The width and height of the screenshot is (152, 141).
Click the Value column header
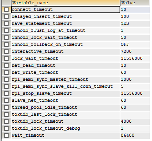(x=135, y=3)
